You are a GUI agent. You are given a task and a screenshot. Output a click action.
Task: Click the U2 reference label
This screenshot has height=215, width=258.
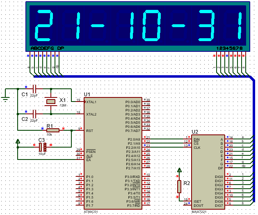(195, 132)
